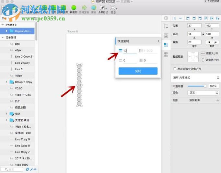This screenshot has height=173, width=221.
Task: Click distribute vertically alignment icon
Action: (180, 18)
